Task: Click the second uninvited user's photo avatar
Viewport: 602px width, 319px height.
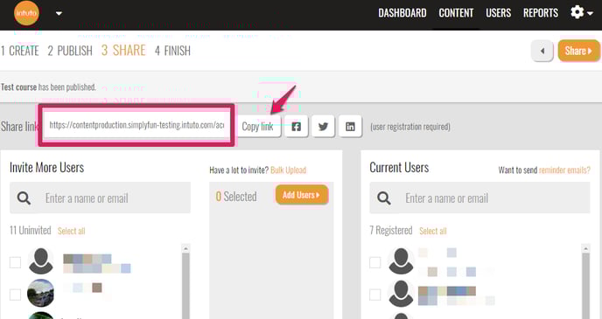Action: (x=41, y=293)
